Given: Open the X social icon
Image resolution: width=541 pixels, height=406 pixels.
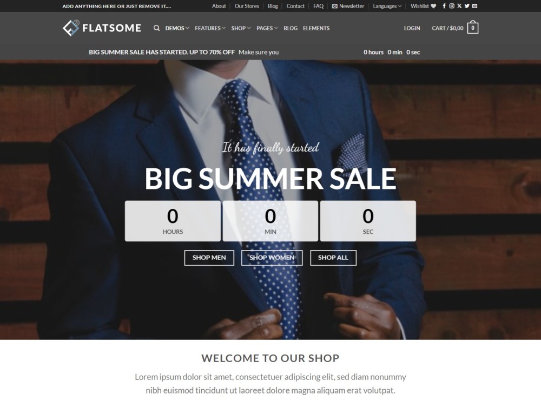Looking at the screenshot, I should [459, 6].
